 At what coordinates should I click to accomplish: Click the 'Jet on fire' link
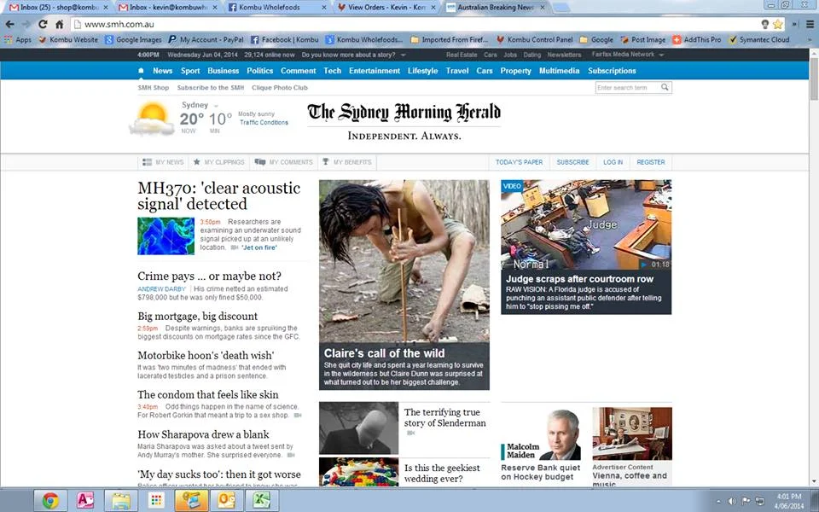click(259, 247)
